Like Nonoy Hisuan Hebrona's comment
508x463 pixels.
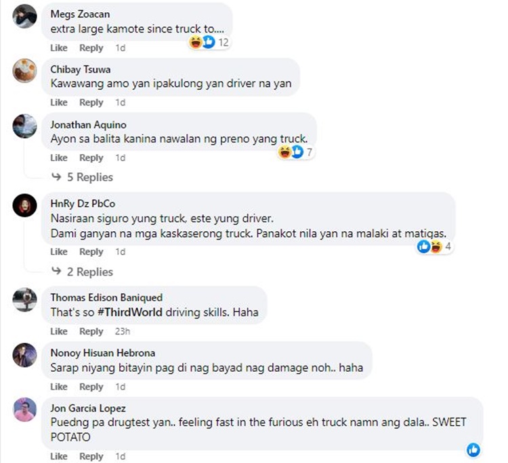59,387
